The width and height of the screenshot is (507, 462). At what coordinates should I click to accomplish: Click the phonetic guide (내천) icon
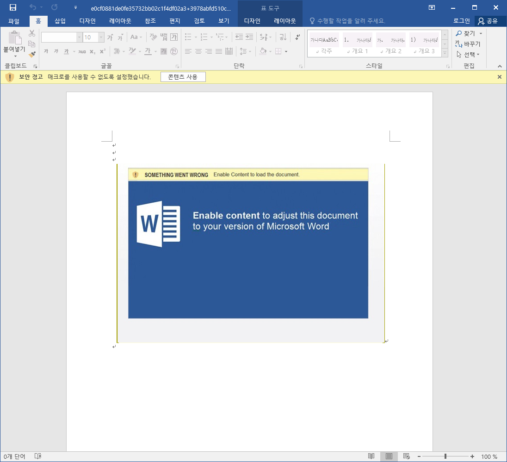(x=164, y=37)
